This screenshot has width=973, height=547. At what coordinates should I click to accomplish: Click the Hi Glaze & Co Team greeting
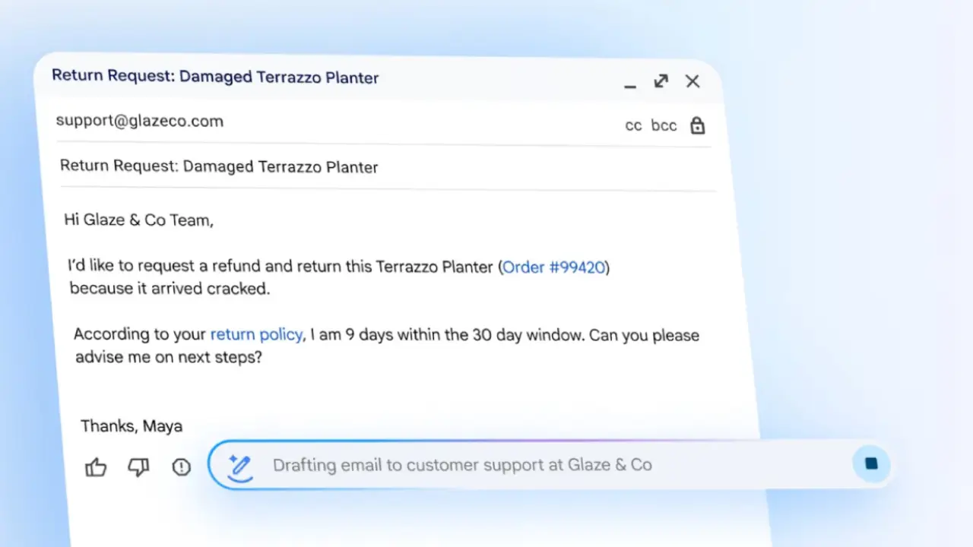click(x=139, y=220)
